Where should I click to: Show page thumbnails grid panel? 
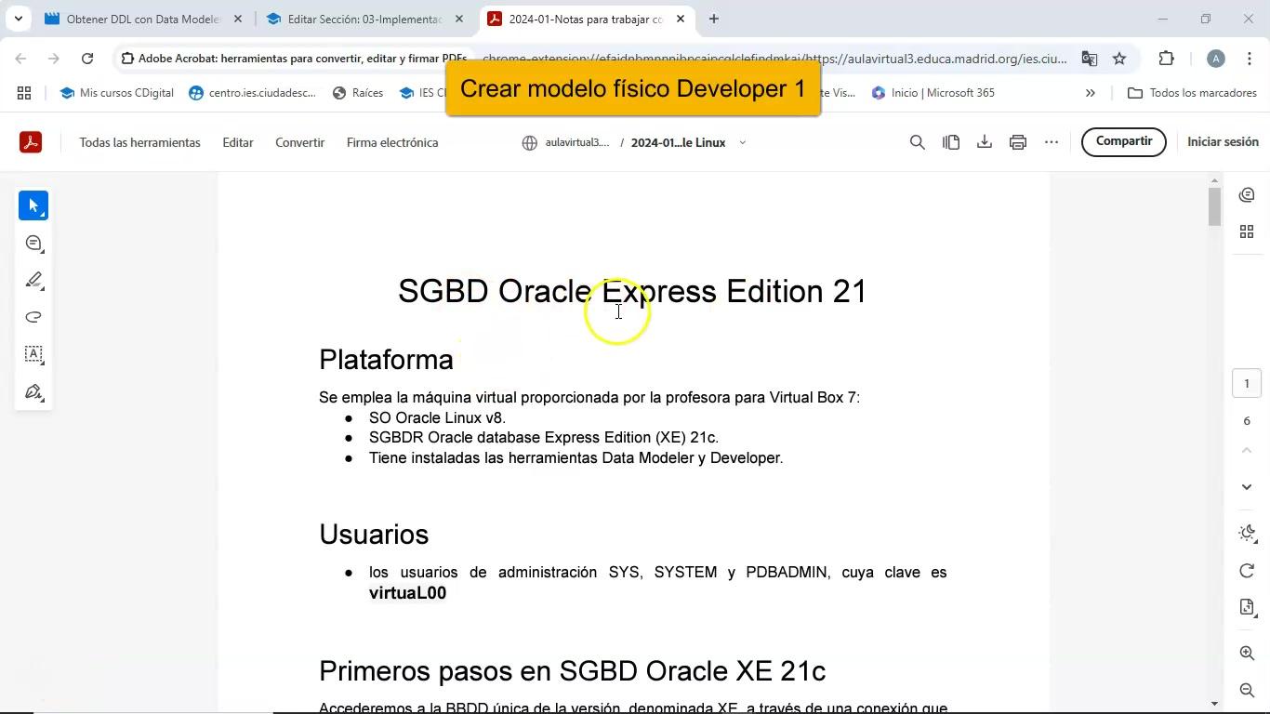pos(1247,231)
